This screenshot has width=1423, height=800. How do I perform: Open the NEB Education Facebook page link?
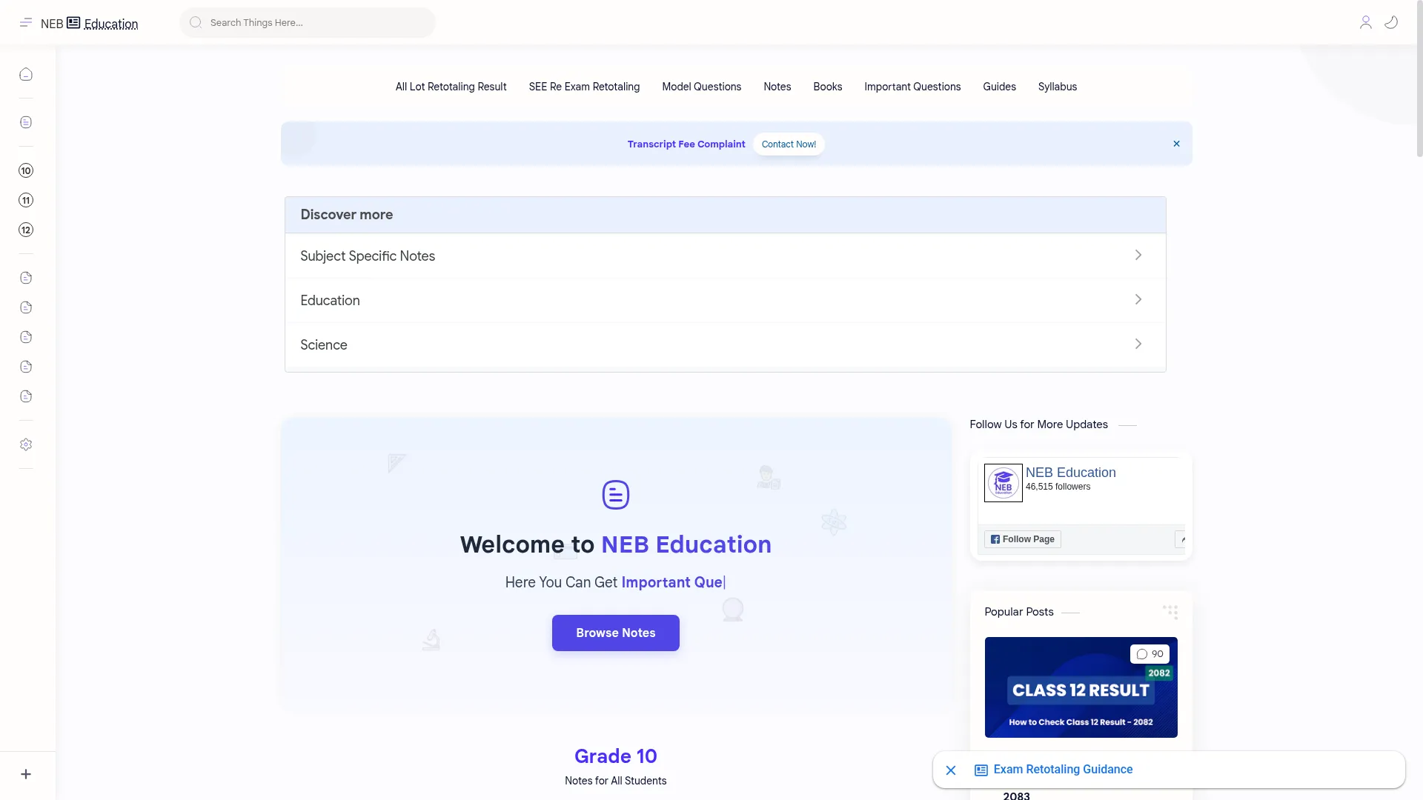point(1070,473)
